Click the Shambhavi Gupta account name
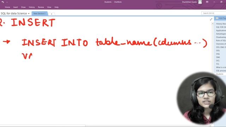The height and width of the screenshot is (127, 226). click(x=189, y=2)
